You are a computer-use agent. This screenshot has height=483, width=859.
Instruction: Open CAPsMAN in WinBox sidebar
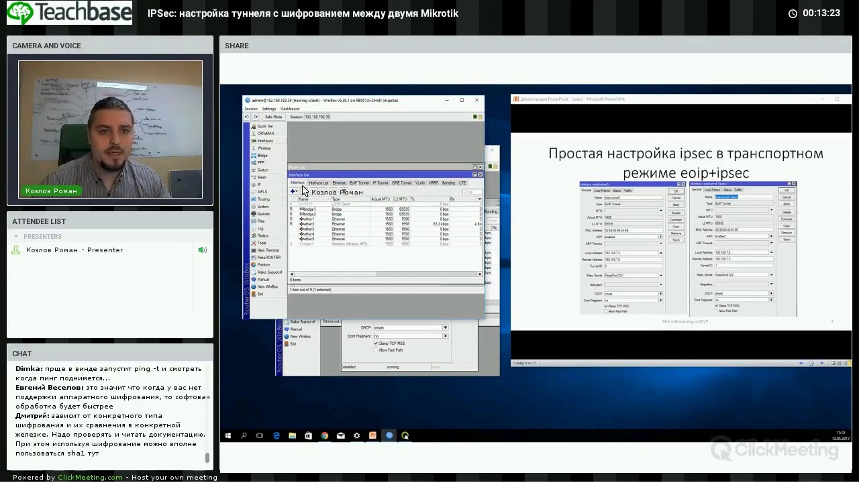[264, 133]
